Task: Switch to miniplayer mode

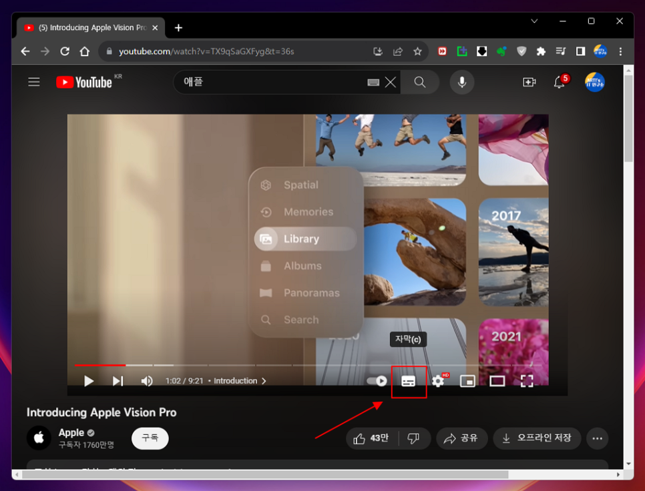Action: pyautogui.click(x=467, y=382)
